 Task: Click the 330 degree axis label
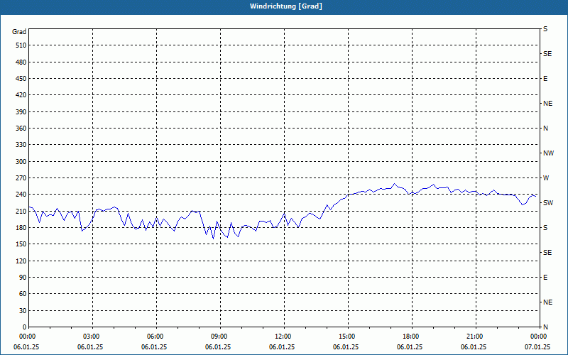pyautogui.click(x=21, y=145)
